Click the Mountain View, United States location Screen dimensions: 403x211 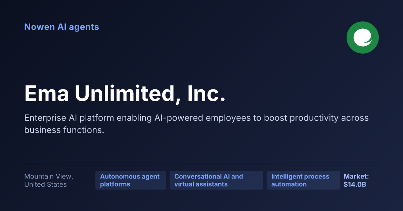49,180
